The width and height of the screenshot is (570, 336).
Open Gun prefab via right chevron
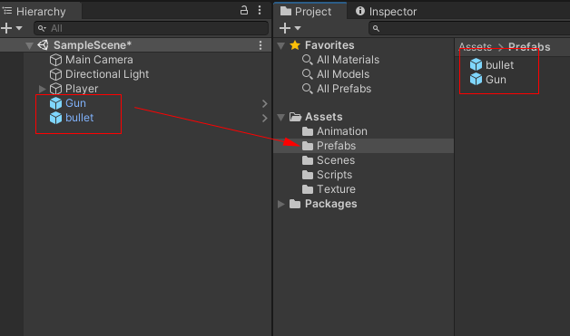coord(265,104)
